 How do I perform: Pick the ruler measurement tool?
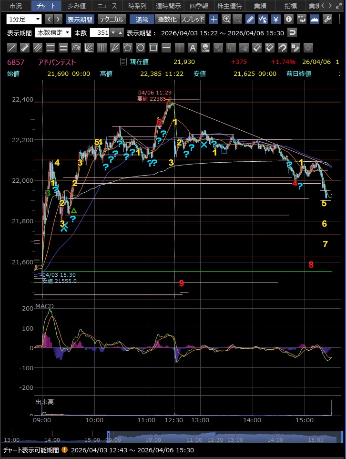pos(25,48)
